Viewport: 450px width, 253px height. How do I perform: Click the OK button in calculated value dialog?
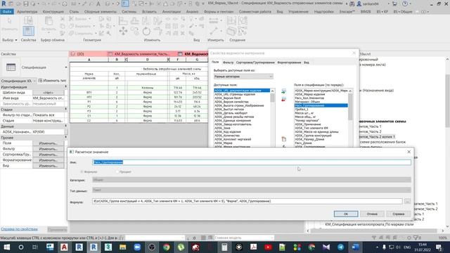coord(346,214)
